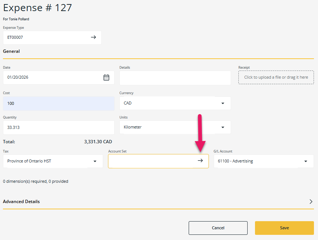Click the Quantity field showing 33.313
318x240 pixels.
click(59, 127)
